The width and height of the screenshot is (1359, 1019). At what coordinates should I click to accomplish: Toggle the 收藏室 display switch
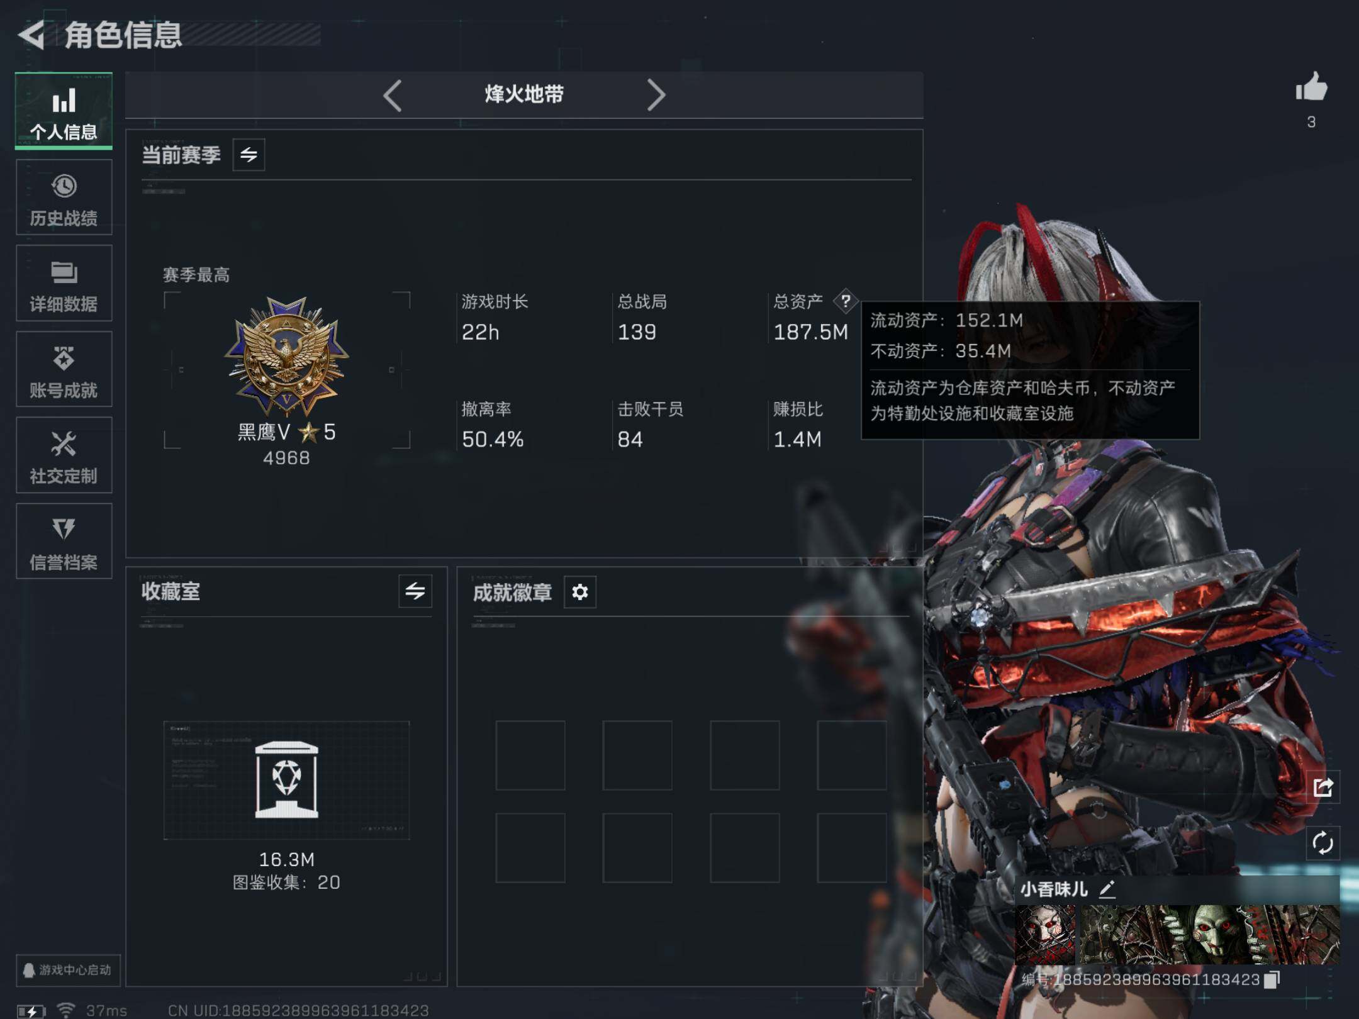(x=415, y=591)
